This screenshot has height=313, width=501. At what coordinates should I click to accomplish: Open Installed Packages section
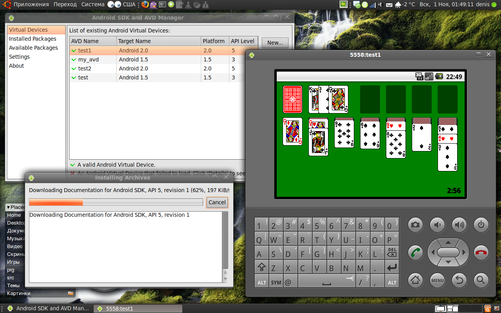[x=36, y=39]
